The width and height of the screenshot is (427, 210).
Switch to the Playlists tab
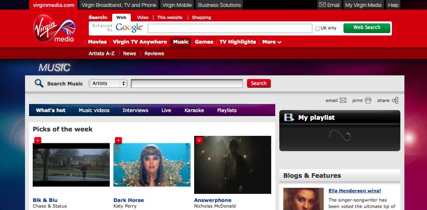coord(227,110)
